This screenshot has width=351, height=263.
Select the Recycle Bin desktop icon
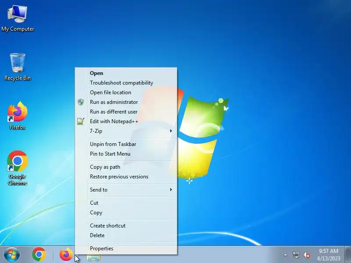click(18, 67)
